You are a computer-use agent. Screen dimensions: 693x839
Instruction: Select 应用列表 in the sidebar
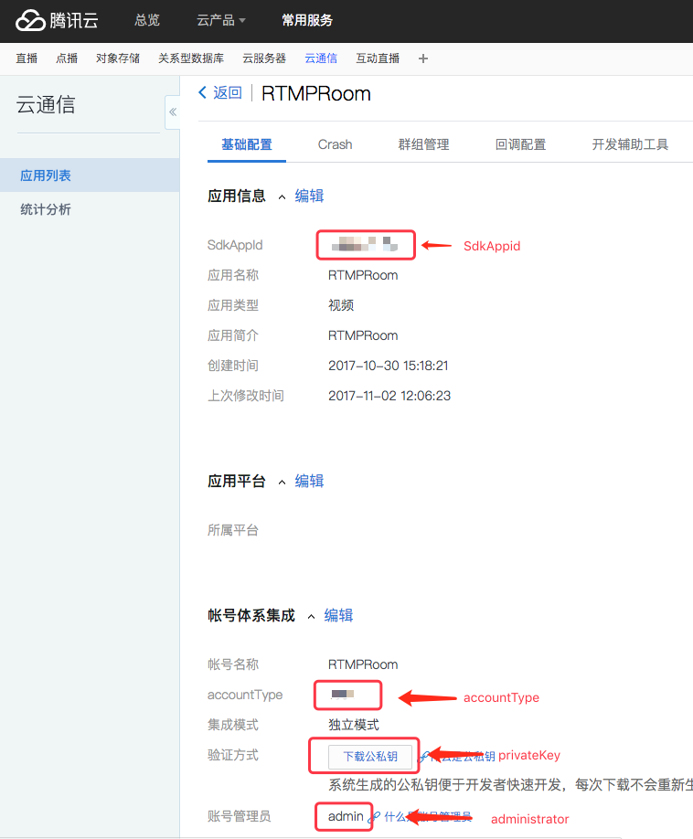tap(90, 175)
